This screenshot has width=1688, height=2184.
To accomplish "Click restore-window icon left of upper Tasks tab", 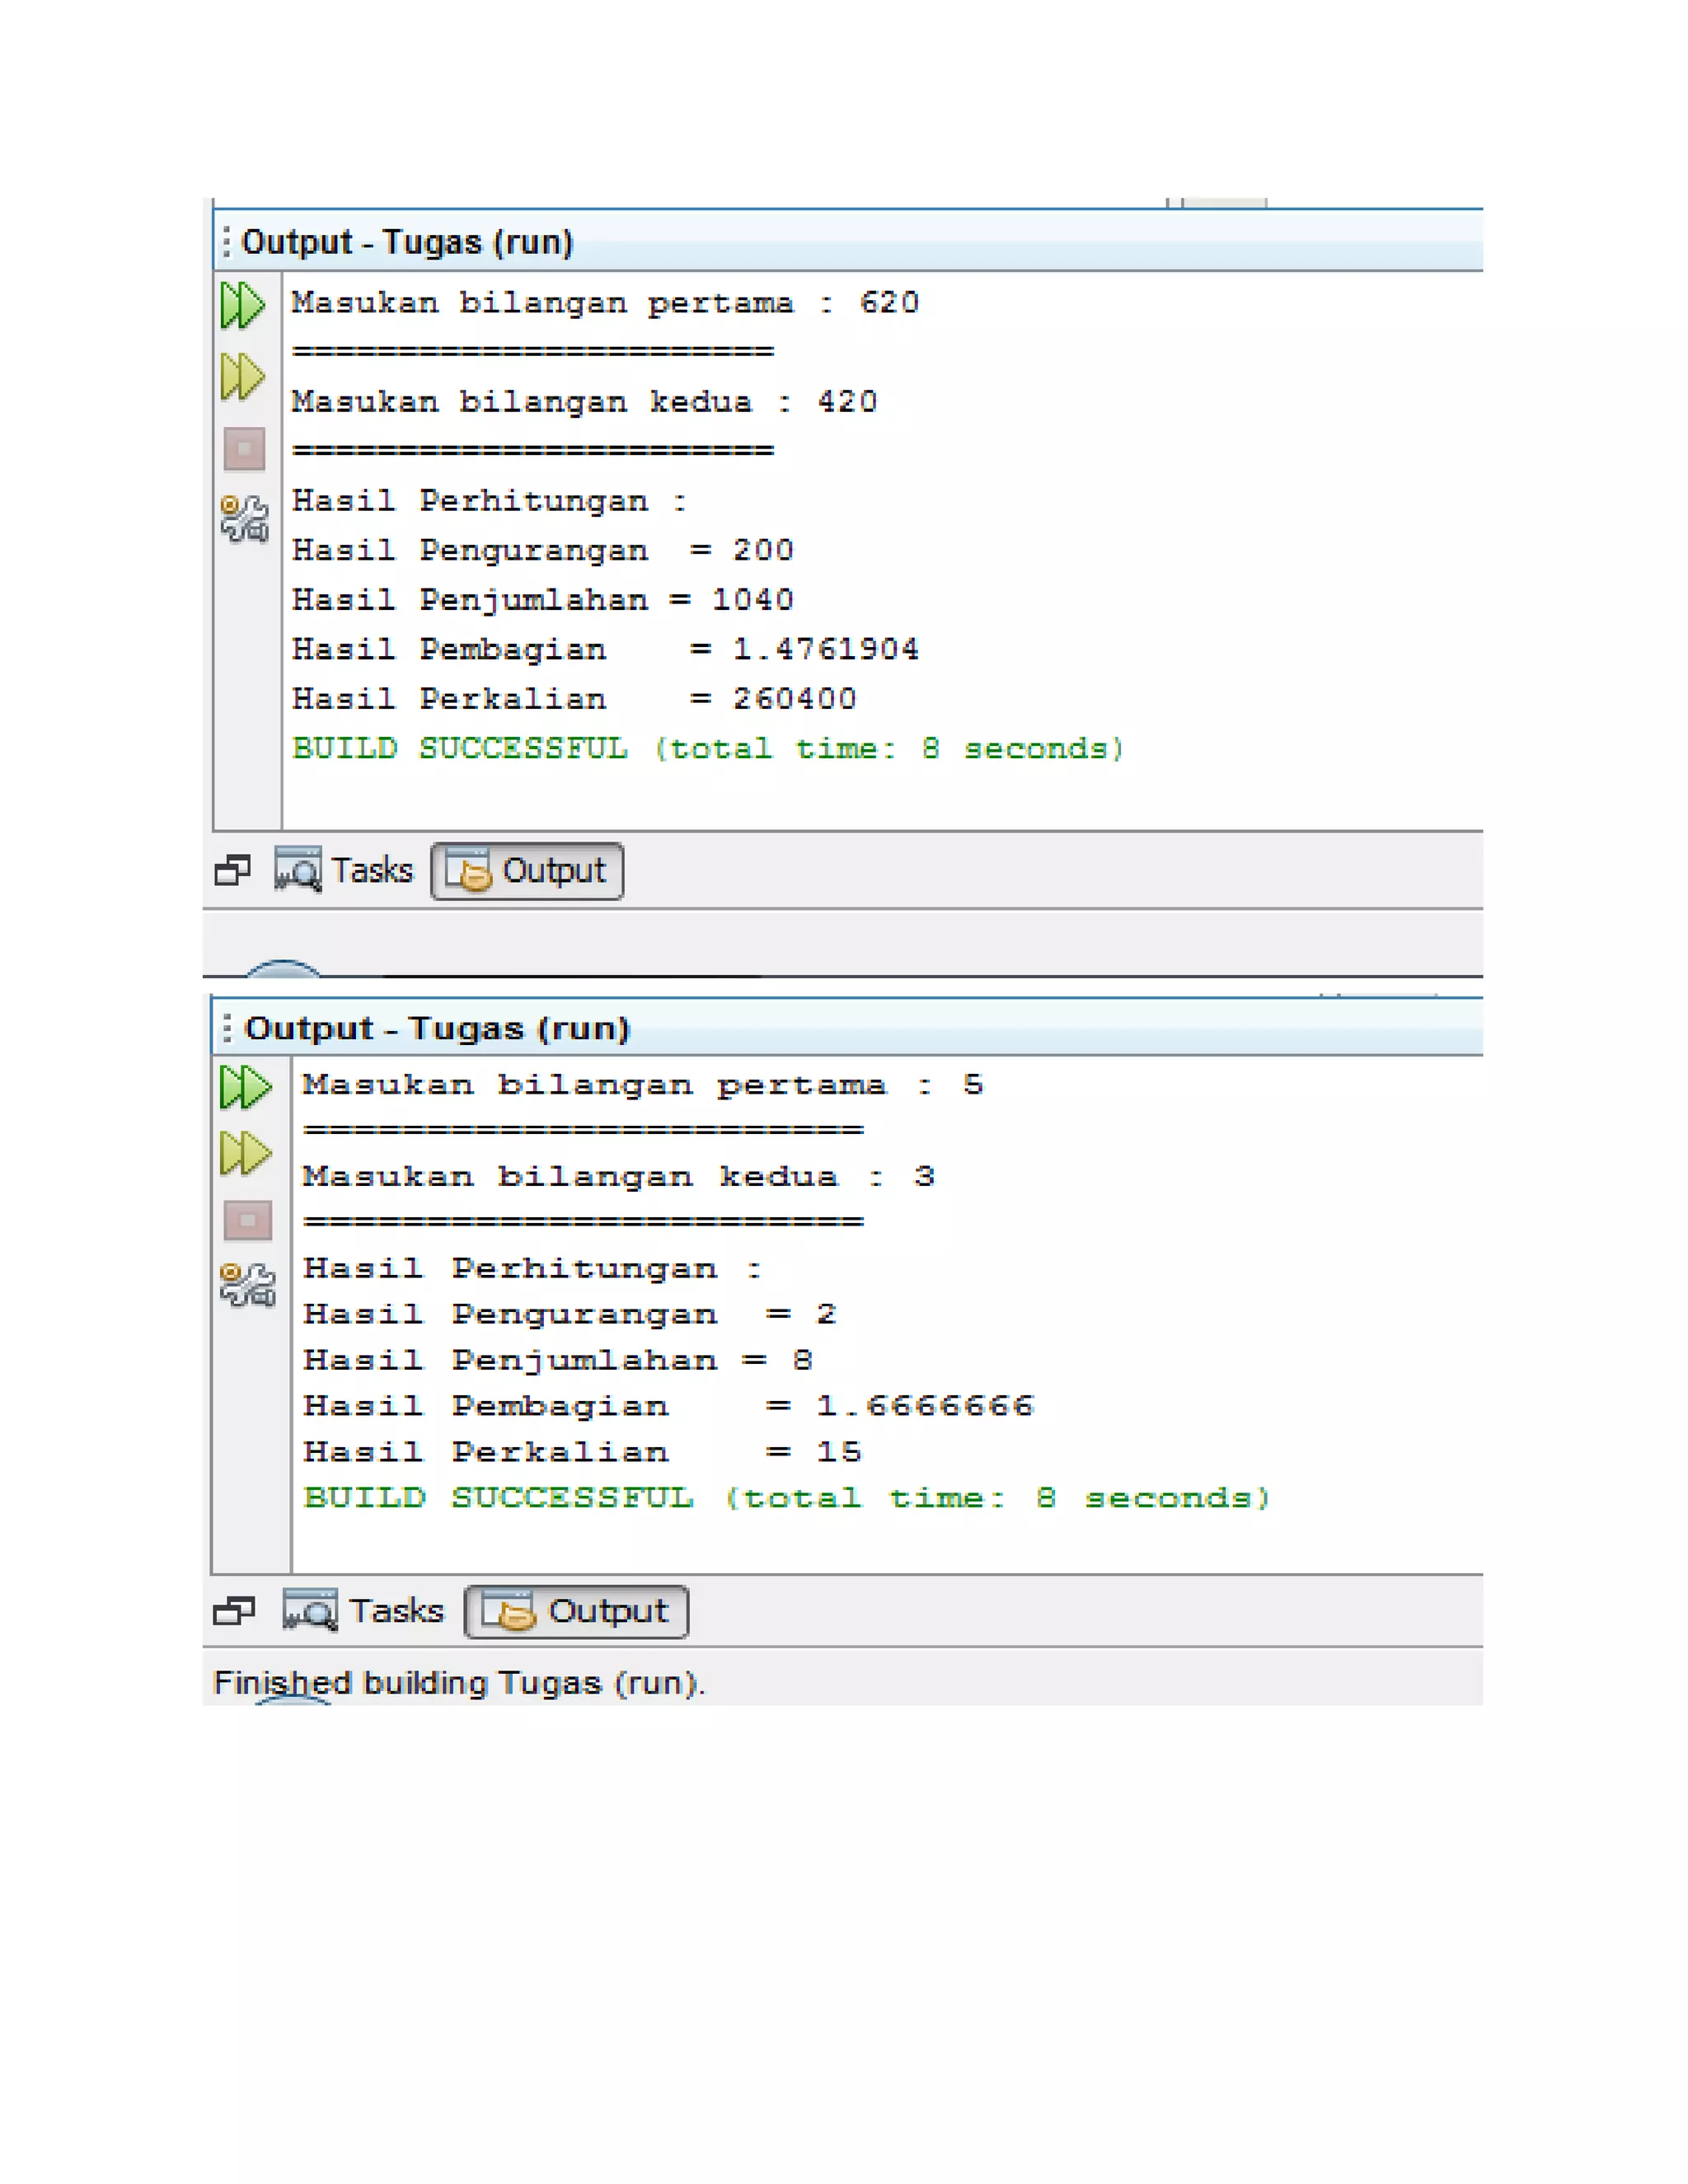I will [x=233, y=870].
